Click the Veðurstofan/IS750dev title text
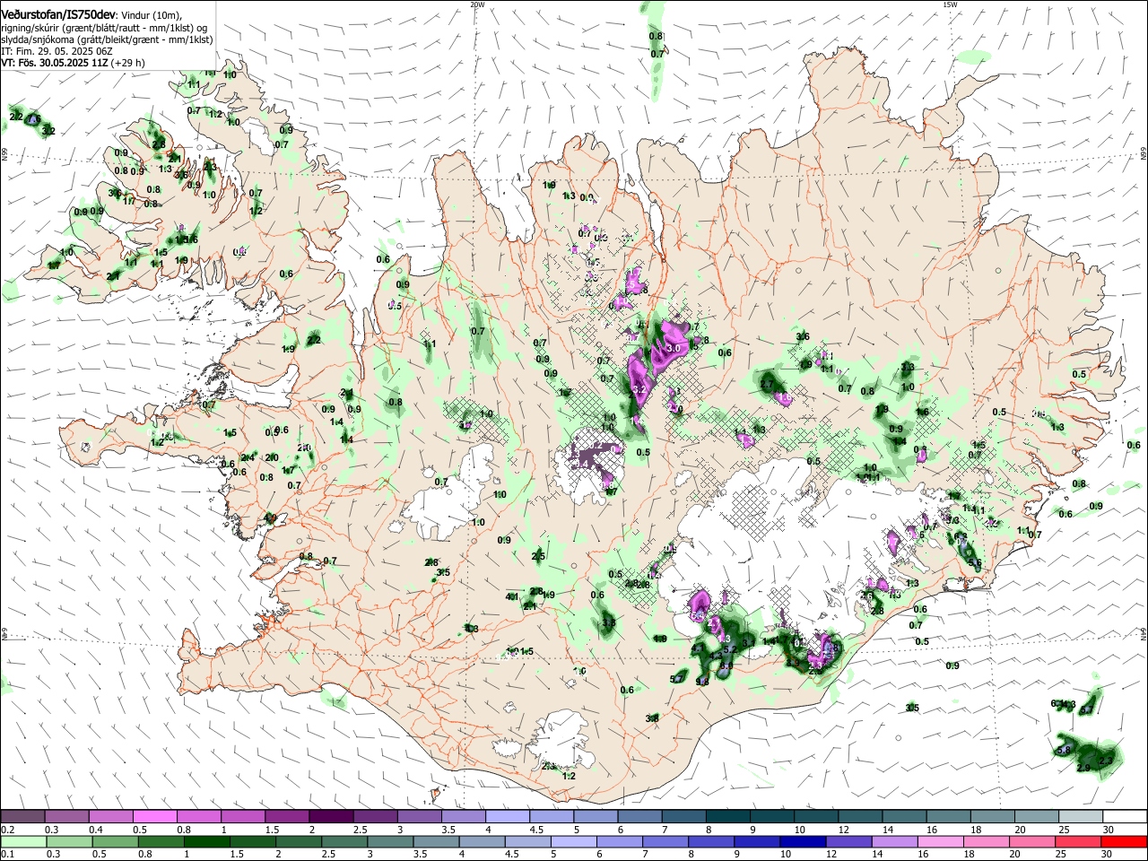Image resolution: width=1148 pixels, height=861 pixels. (58, 14)
